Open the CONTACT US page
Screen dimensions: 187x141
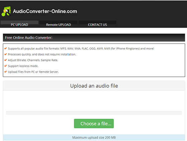[x=98, y=25]
